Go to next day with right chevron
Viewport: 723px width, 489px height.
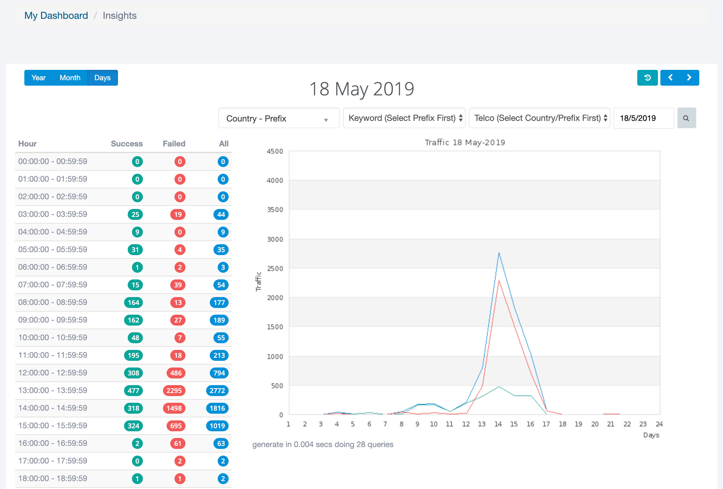(x=689, y=78)
